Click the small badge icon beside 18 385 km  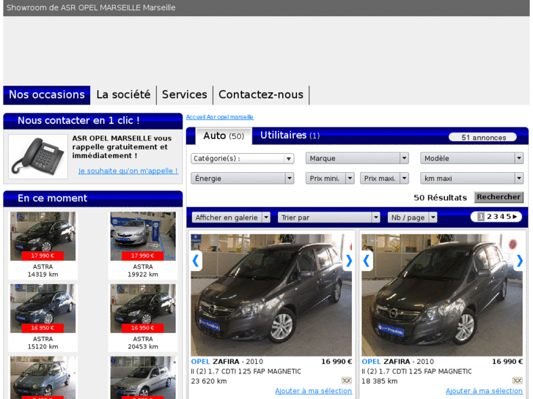[x=518, y=381]
